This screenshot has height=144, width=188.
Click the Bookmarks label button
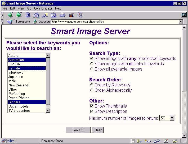(x=23, y=22)
